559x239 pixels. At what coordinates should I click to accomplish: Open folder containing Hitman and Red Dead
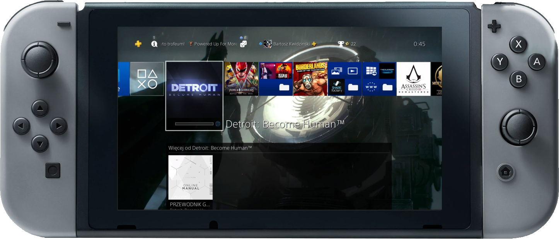pos(276,77)
